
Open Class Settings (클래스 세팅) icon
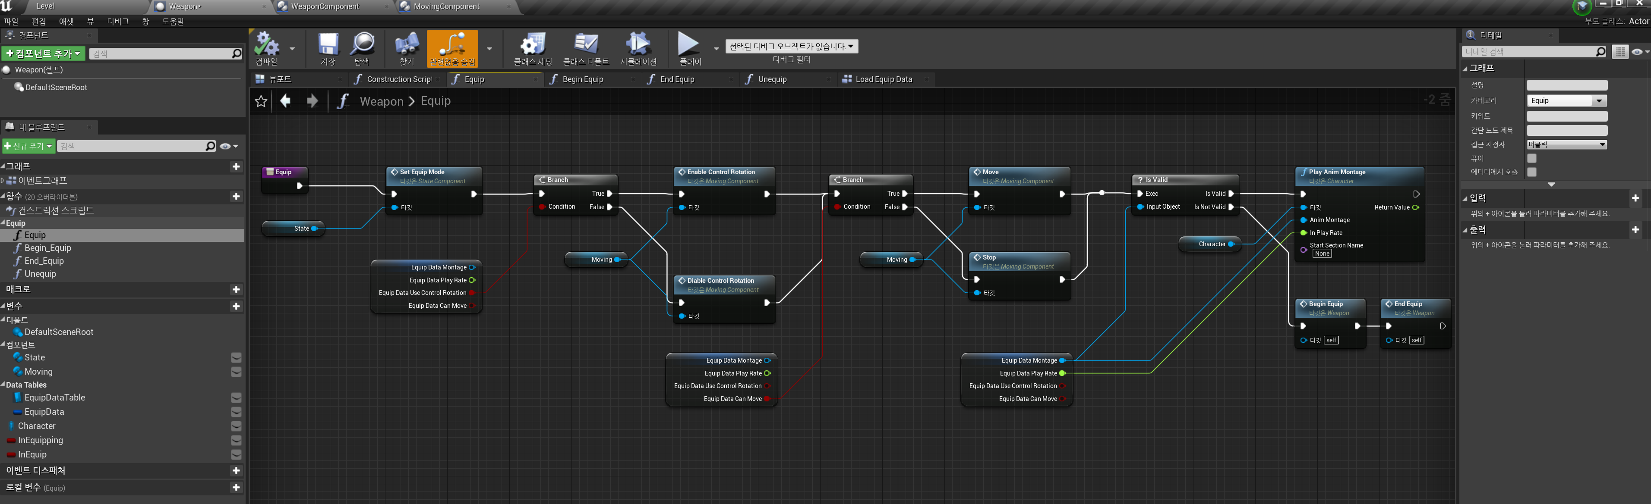tap(533, 48)
